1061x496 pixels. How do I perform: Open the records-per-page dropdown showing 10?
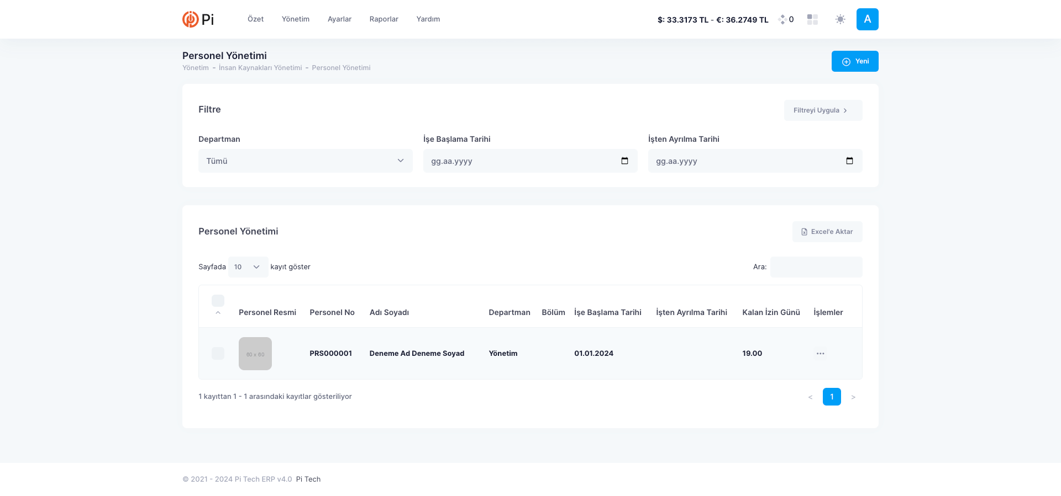248,267
